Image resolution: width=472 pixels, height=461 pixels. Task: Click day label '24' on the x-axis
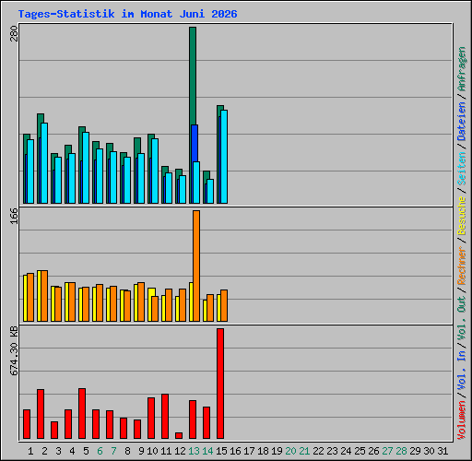point(346,451)
